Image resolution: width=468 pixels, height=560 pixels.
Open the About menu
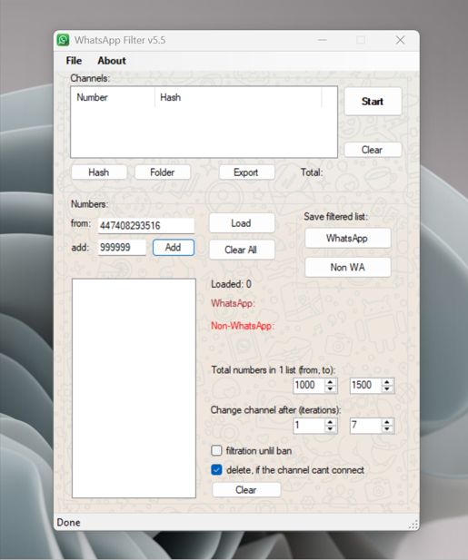(112, 61)
